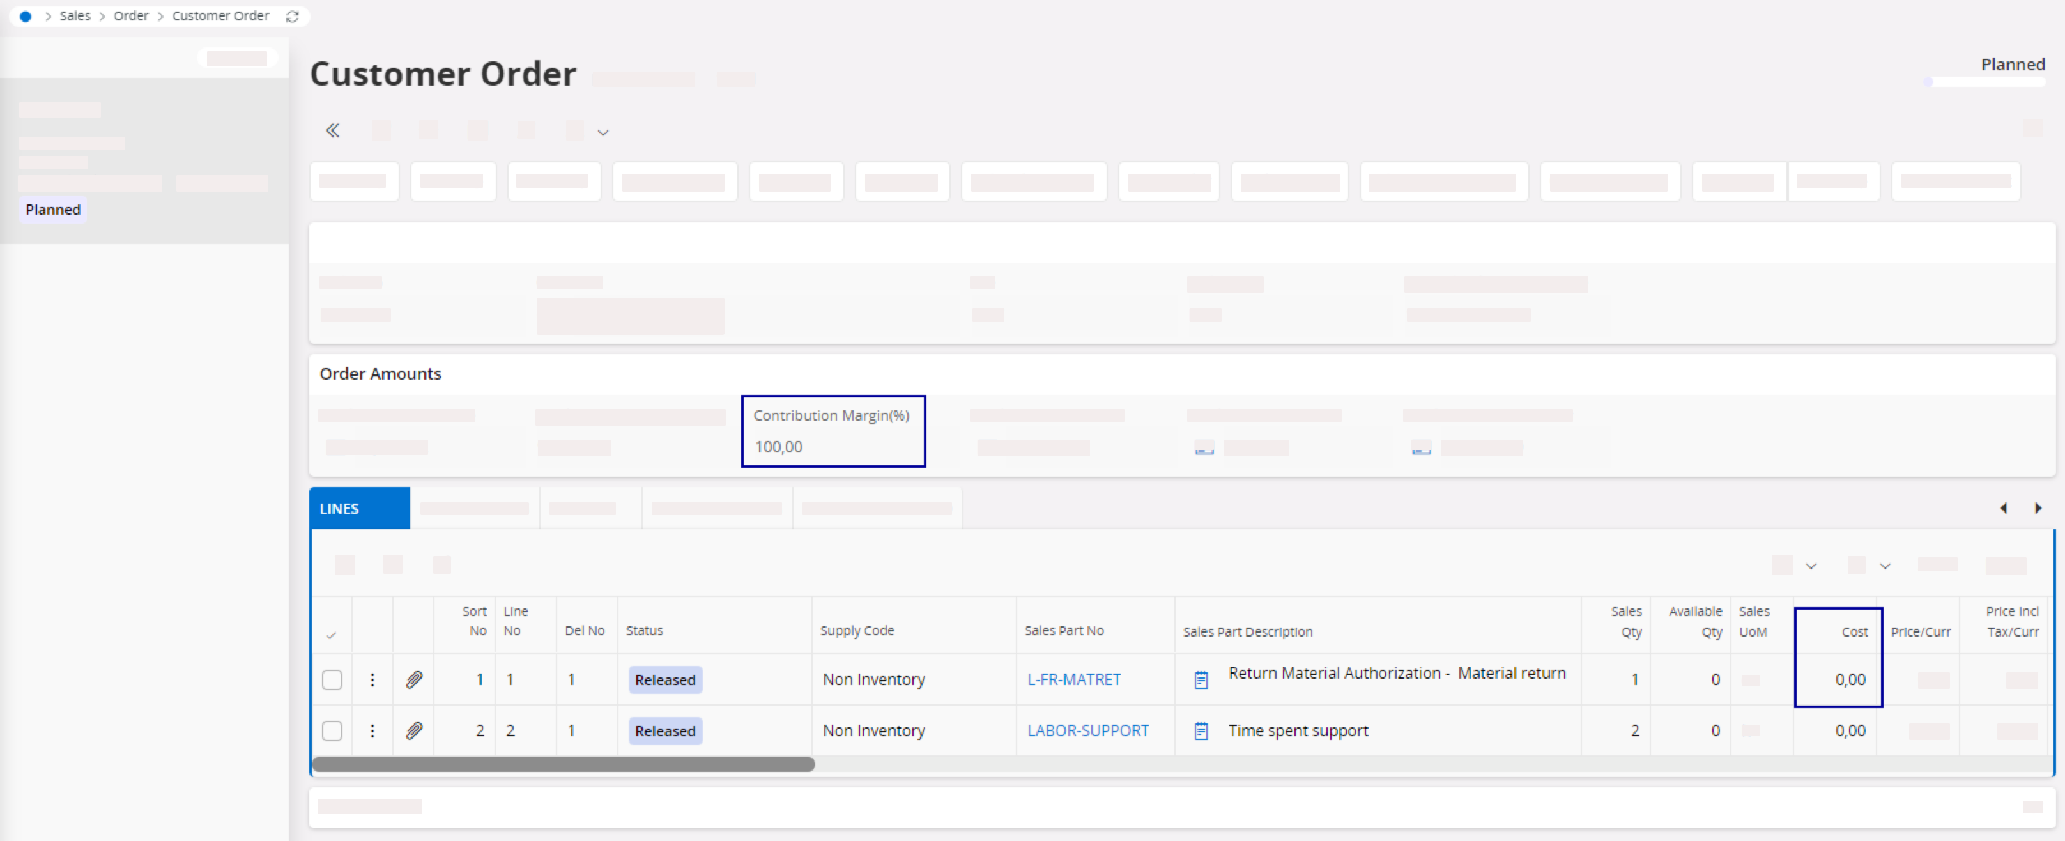Open attachments paperclip for line LABOR-SUPPORT
Viewport: 2065px width, 841px height.
tap(413, 730)
